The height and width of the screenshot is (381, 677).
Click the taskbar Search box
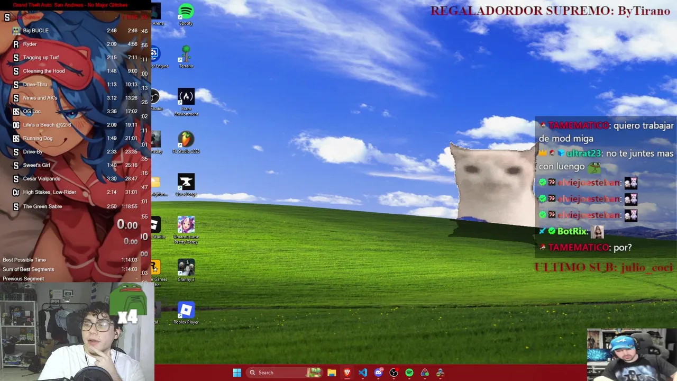(284, 373)
